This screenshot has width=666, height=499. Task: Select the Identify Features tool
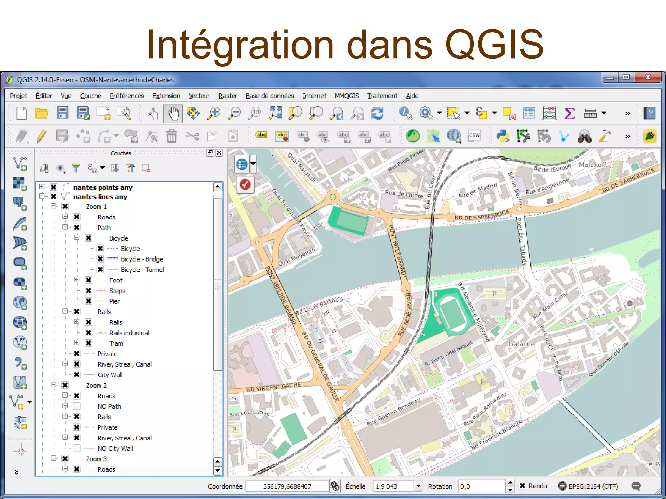tap(406, 113)
